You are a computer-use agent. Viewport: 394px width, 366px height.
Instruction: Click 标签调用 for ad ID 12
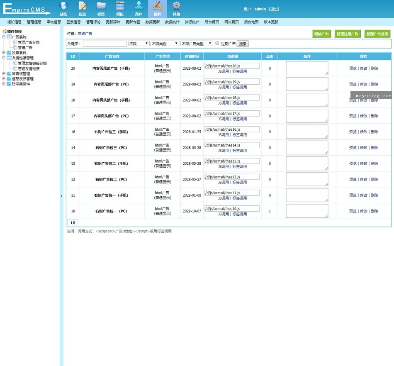[239, 182]
